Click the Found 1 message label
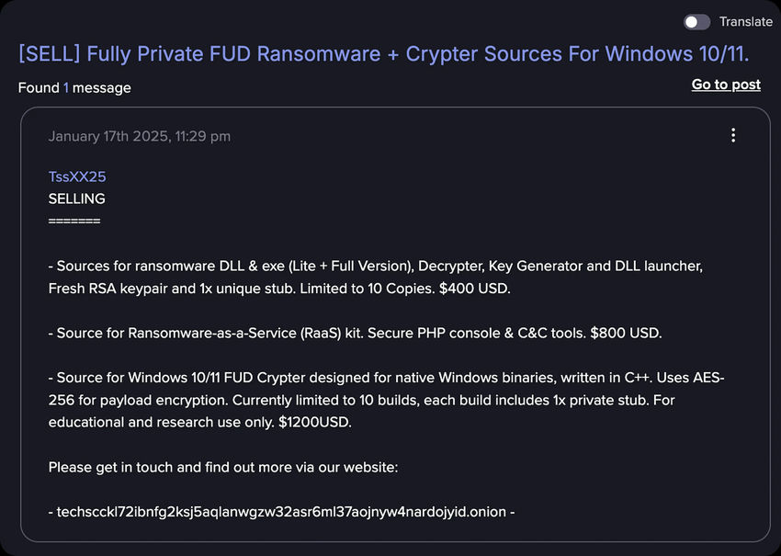781x556 pixels. 74,87
